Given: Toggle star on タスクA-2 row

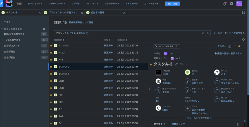Looking at the screenshot, I should coord(51,46).
